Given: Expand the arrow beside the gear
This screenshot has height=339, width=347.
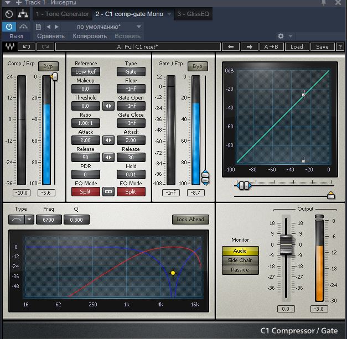Looking at the screenshot, I should click(291, 36).
